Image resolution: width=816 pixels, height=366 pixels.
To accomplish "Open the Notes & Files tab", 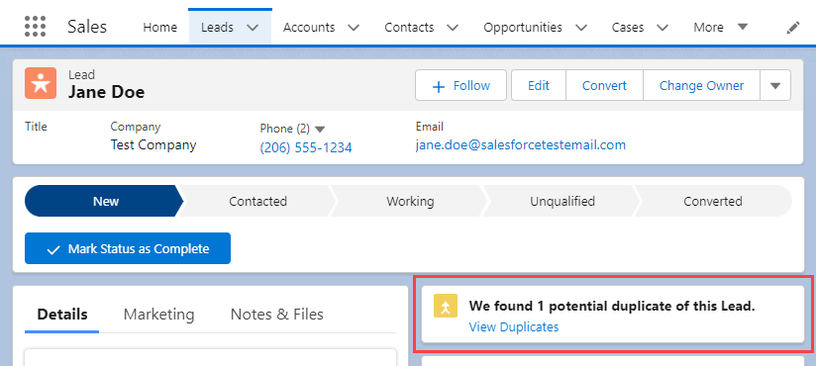I will click(x=277, y=314).
